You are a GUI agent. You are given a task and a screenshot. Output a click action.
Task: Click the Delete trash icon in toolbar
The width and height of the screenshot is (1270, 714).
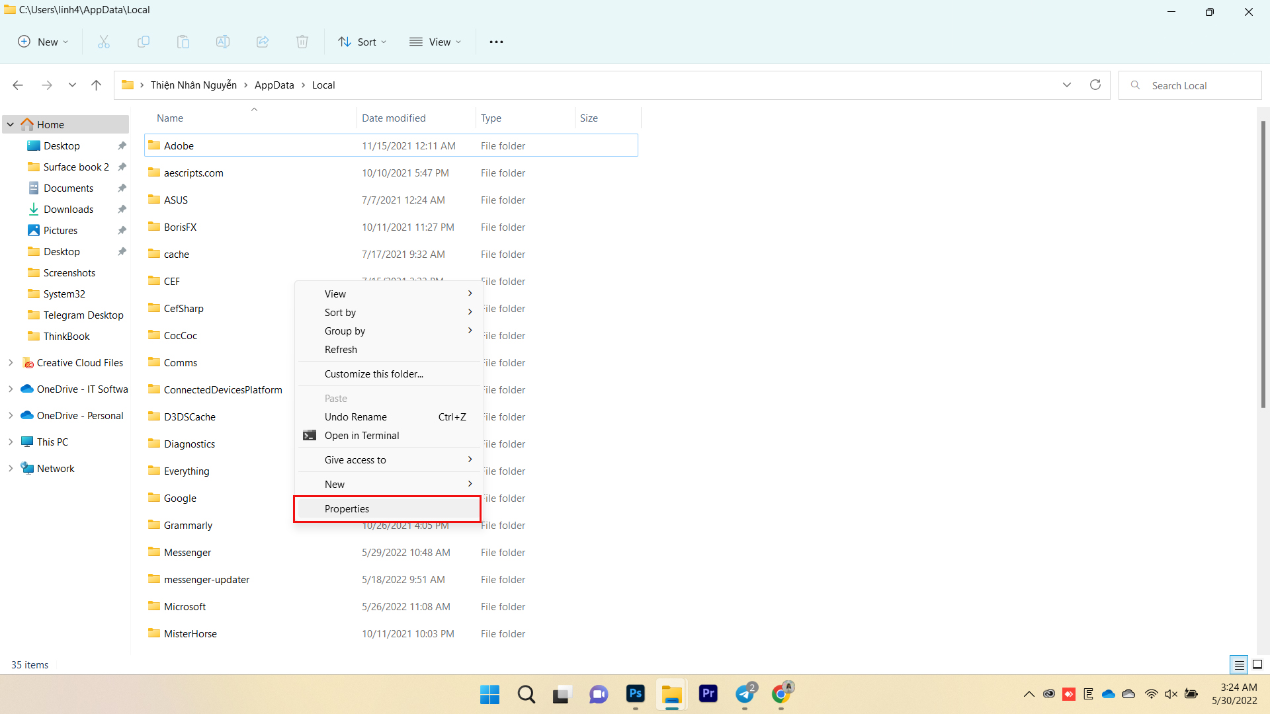coord(302,42)
